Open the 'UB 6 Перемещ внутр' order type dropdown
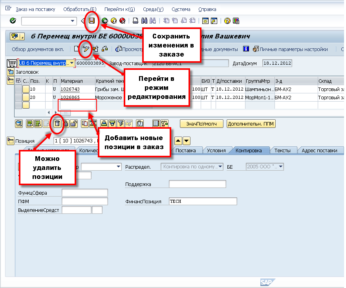Viewport: 346px width, 288px height. (71, 63)
